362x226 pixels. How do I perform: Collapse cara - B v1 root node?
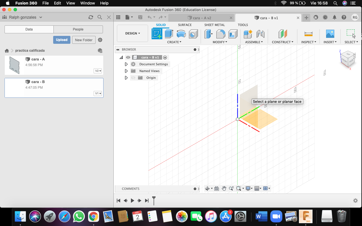point(121,57)
